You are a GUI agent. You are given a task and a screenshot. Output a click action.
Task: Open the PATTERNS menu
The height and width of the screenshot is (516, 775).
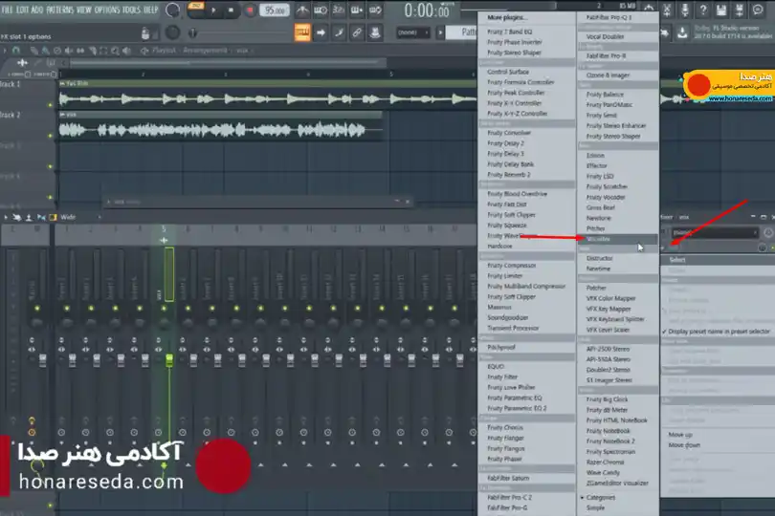[x=60, y=10]
